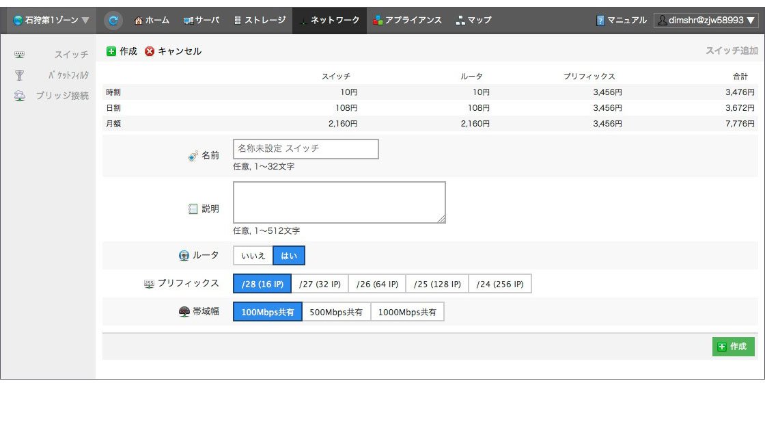The image size is (765, 424).
Task: Select パケットフィルタ in the sidebar
Action: (68, 75)
